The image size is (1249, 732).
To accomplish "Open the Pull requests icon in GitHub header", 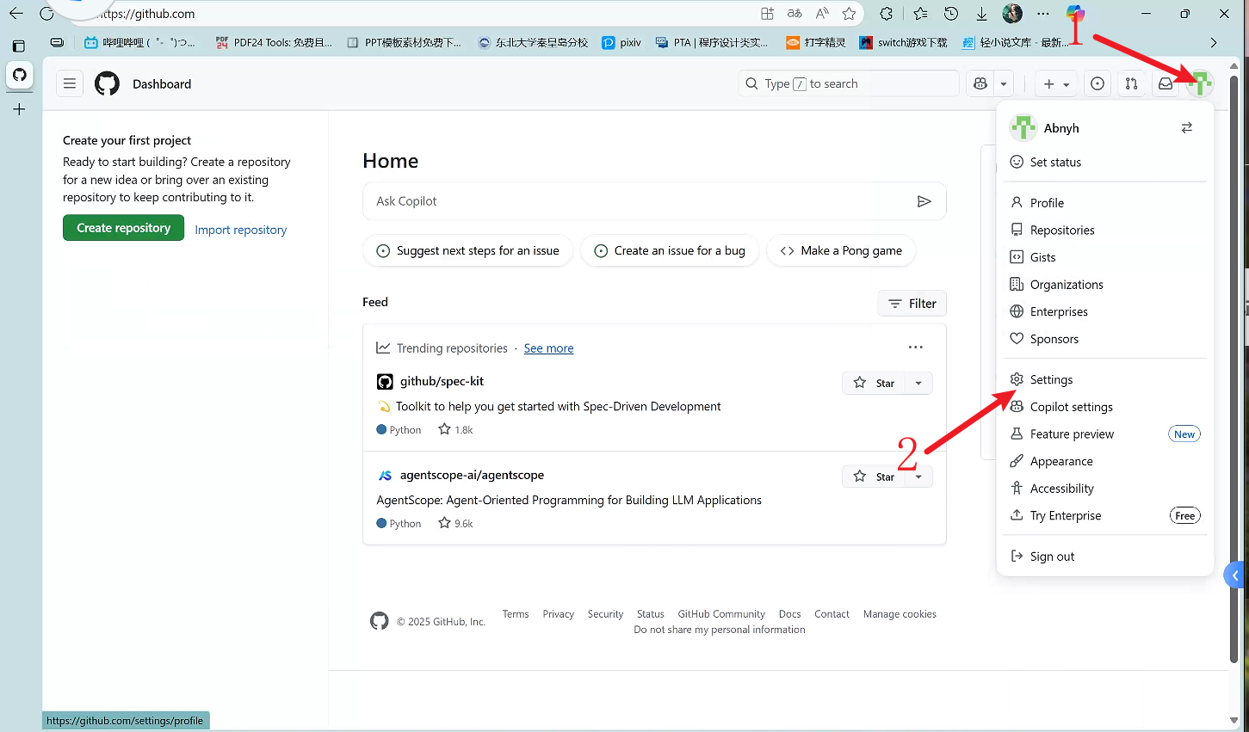I will point(1131,83).
